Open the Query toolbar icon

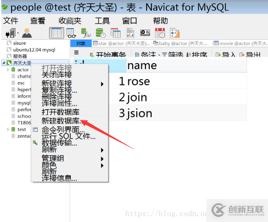click(x=116, y=33)
